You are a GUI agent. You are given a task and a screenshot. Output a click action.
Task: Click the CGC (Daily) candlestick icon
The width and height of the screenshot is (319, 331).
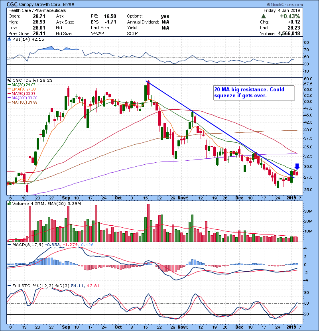tap(9, 80)
